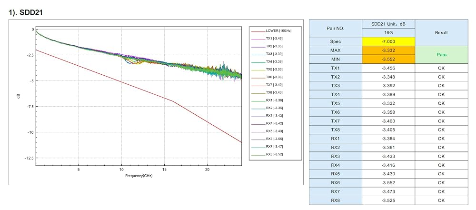
Task: Click the Frequency(GHz) axis label
Action: (139, 176)
